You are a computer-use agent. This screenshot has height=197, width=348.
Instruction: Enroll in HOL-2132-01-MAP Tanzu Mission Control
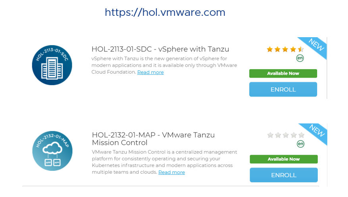tap(284, 175)
